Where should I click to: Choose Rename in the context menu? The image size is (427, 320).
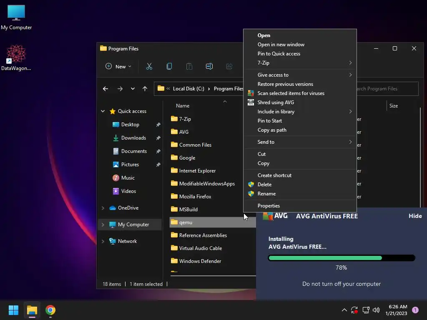point(300,194)
